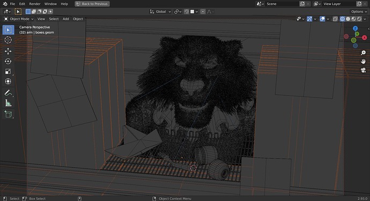Open the viewport Select menu
The height and width of the screenshot is (201, 370).
54,19
